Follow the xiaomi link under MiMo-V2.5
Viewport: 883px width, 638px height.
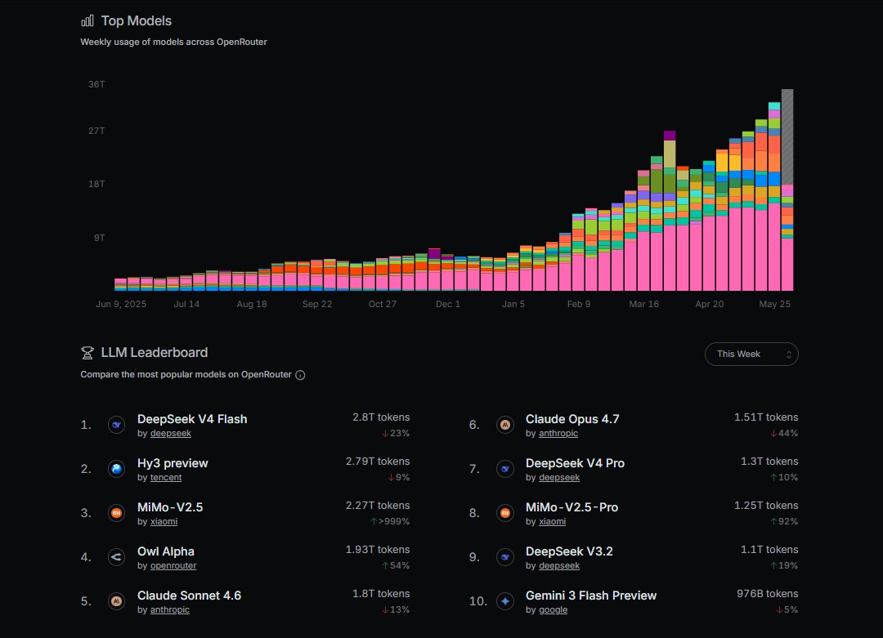click(x=164, y=521)
